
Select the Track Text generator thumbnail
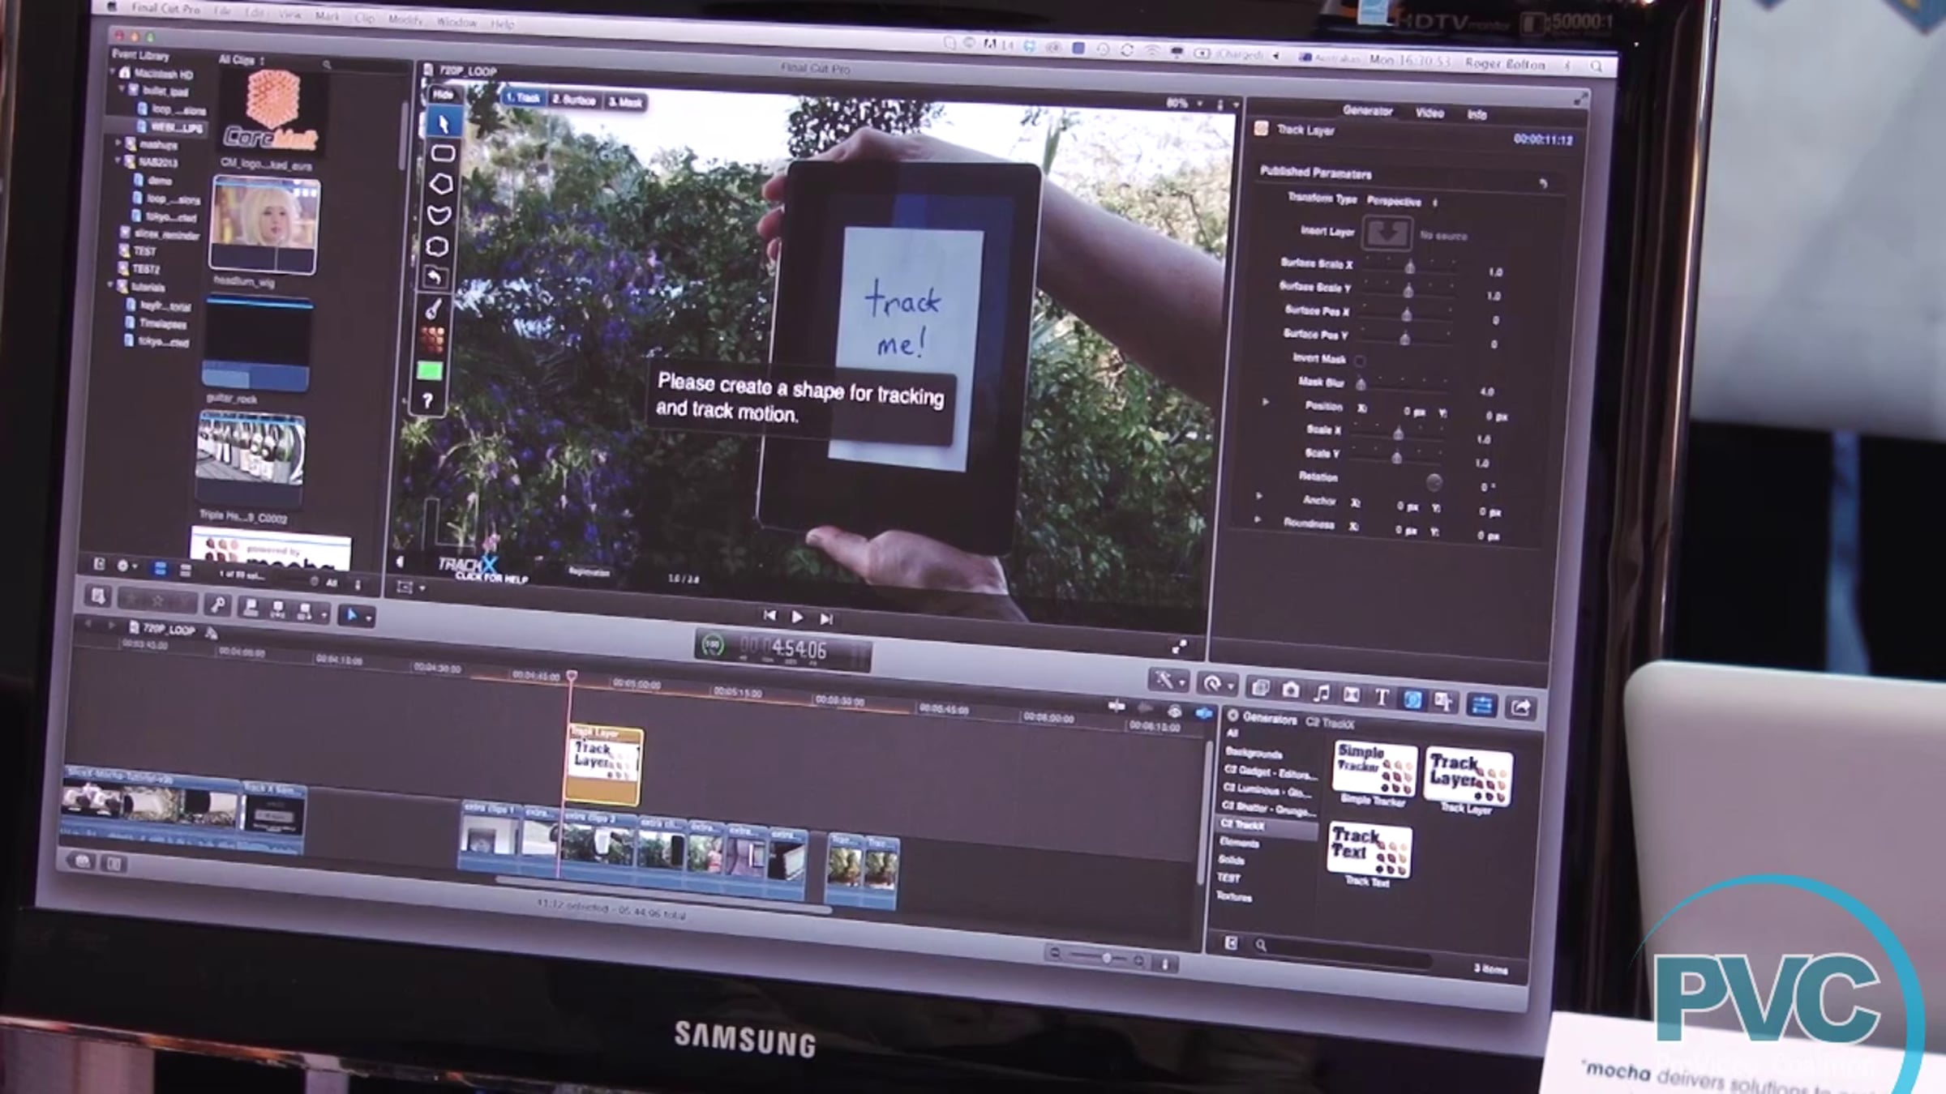[x=1369, y=851]
